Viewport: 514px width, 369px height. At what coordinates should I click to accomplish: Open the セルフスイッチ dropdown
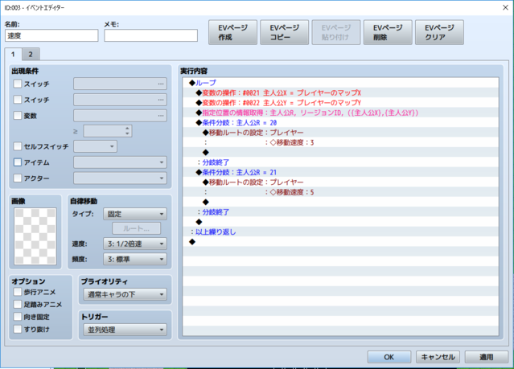tap(95, 146)
